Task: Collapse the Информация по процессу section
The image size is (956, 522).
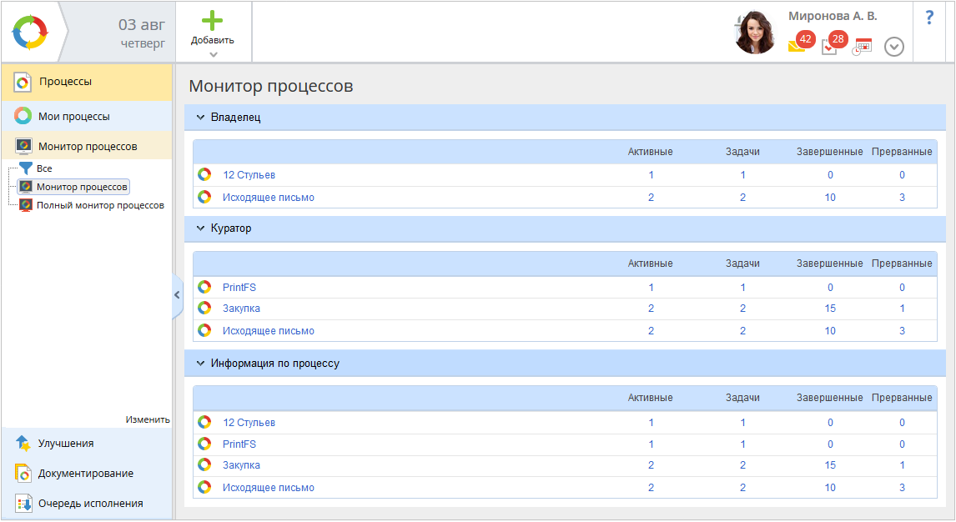Action: 200,364
